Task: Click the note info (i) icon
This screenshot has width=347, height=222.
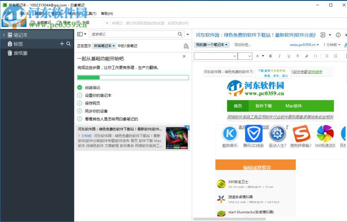Action: tap(338, 35)
